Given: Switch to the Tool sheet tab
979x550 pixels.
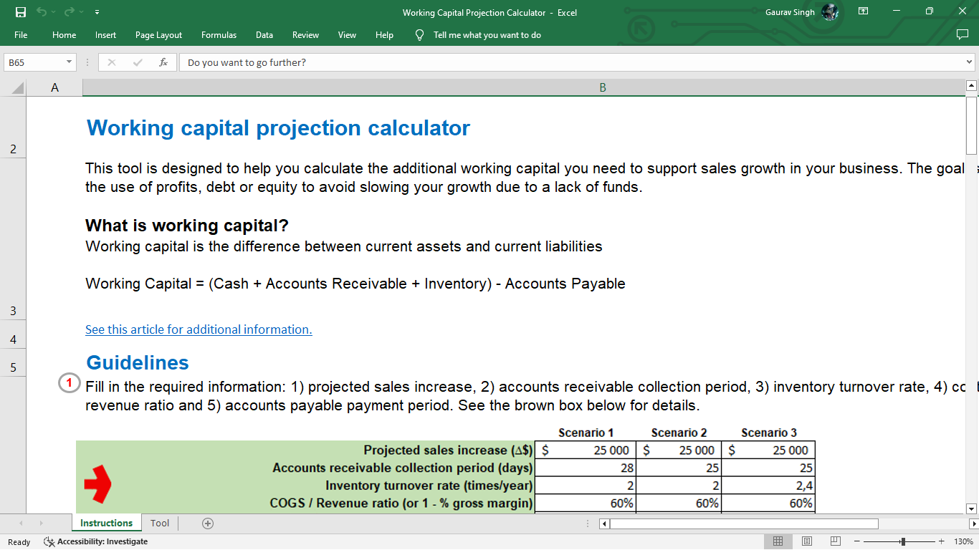Looking at the screenshot, I should (x=159, y=523).
